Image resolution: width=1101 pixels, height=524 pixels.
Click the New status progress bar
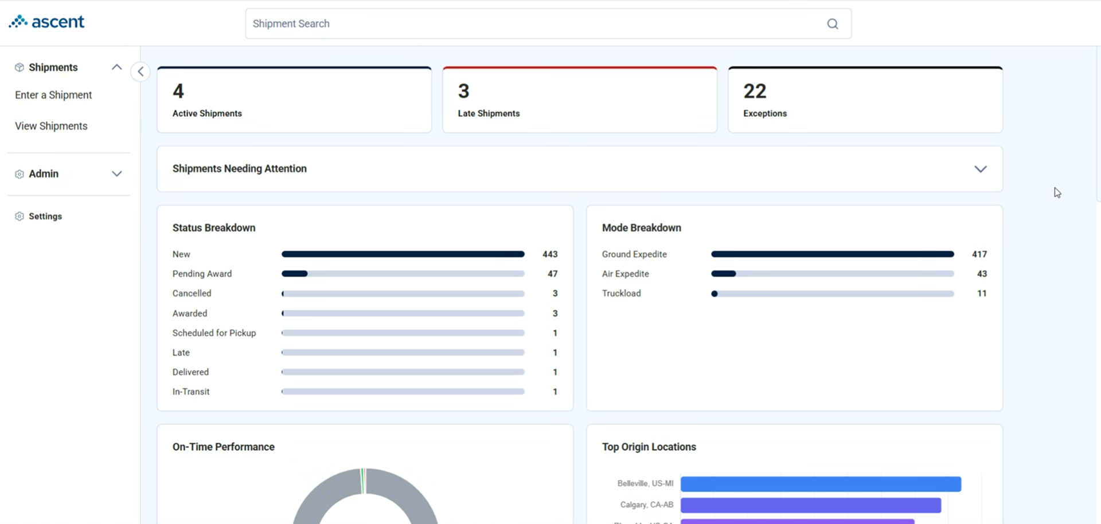point(403,254)
